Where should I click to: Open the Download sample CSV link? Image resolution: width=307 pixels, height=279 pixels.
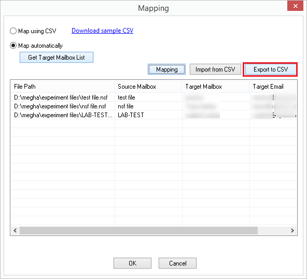pos(102,31)
